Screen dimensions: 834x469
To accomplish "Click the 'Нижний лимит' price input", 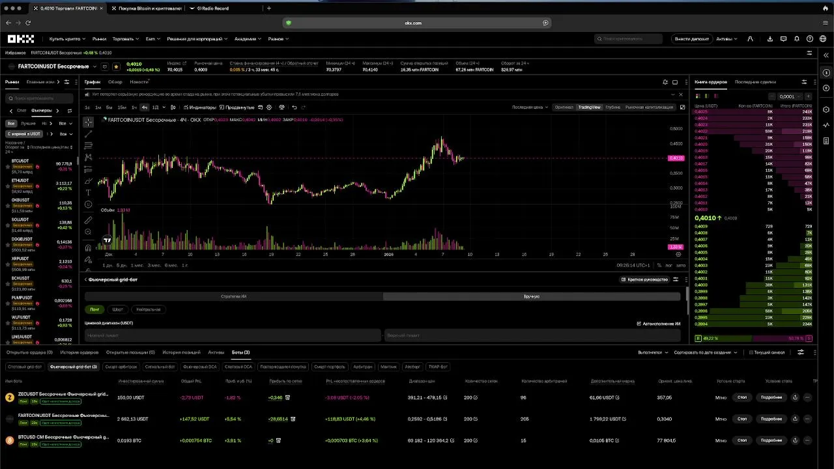I will (233, 335).
